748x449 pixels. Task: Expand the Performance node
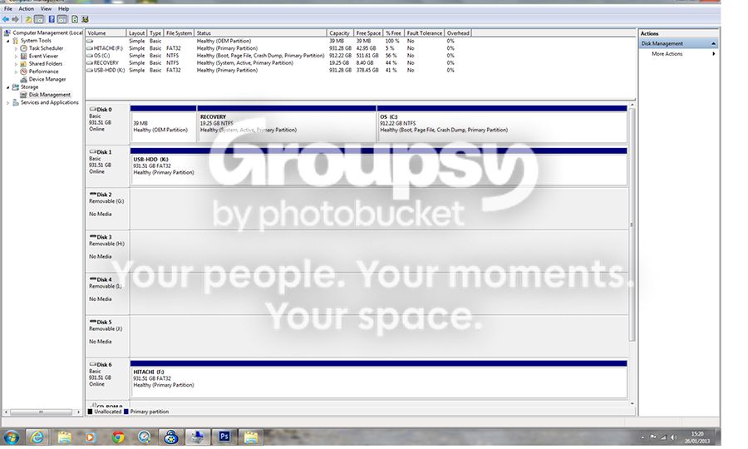coord(16,72)
